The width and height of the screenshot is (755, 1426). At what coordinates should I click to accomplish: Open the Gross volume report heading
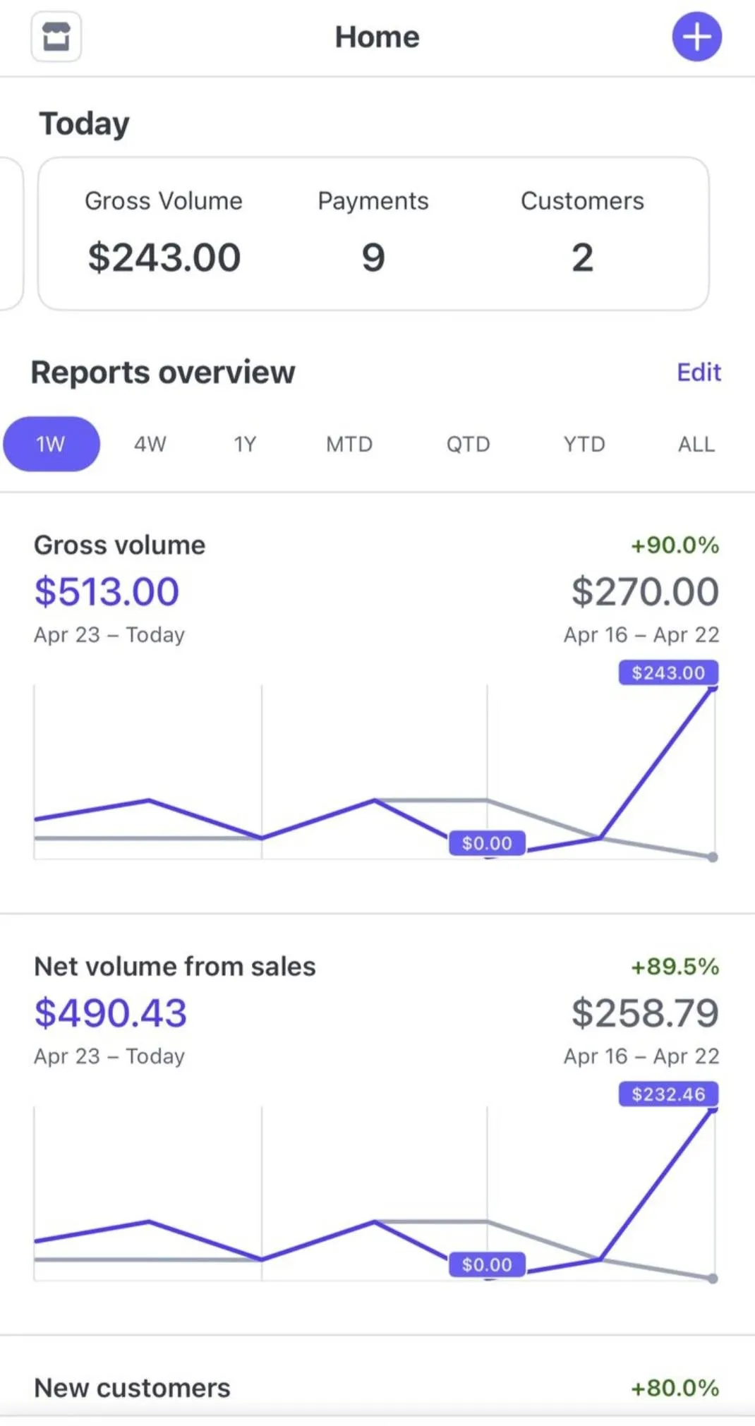point(120,545)
